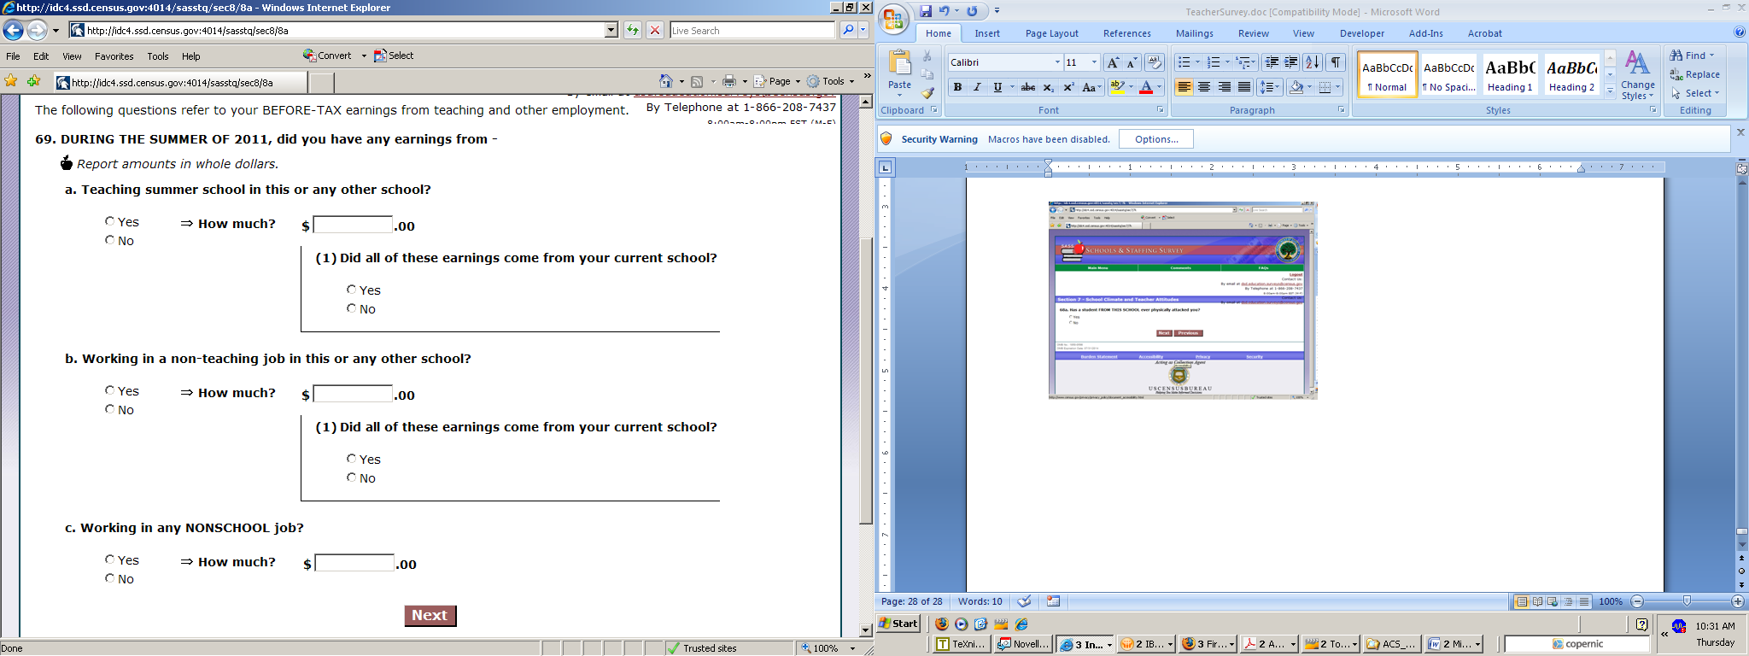1749x656 pixels.
Task: Click the Format Painter brush in Word
Action: click(928, 92)
